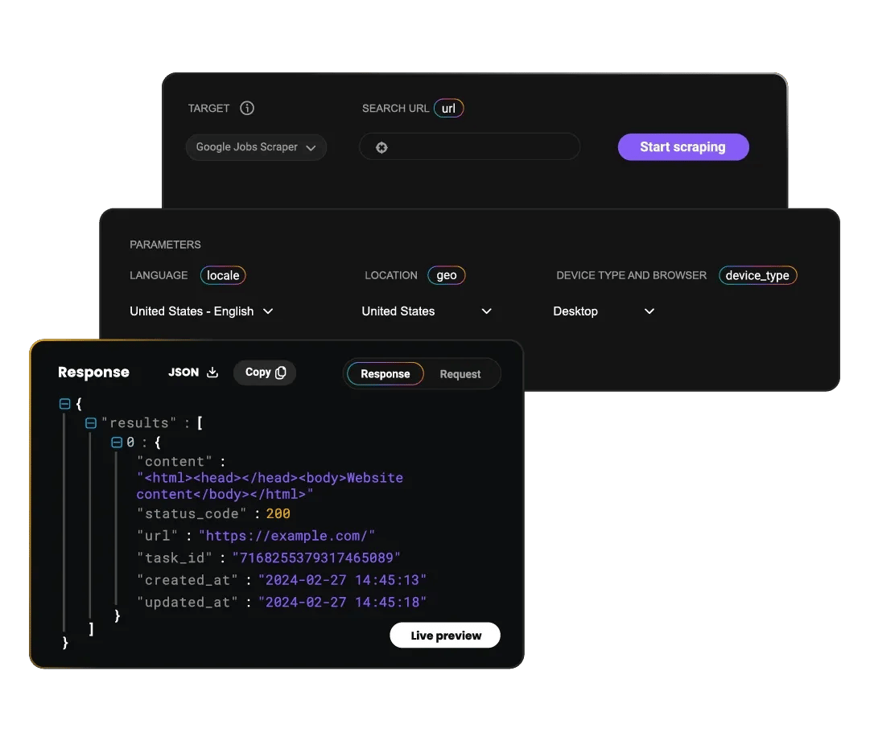Image resolution: width=870 pixels, height=741 pixels.
Task: Click the LOCATION label
Action: (390, 276)
